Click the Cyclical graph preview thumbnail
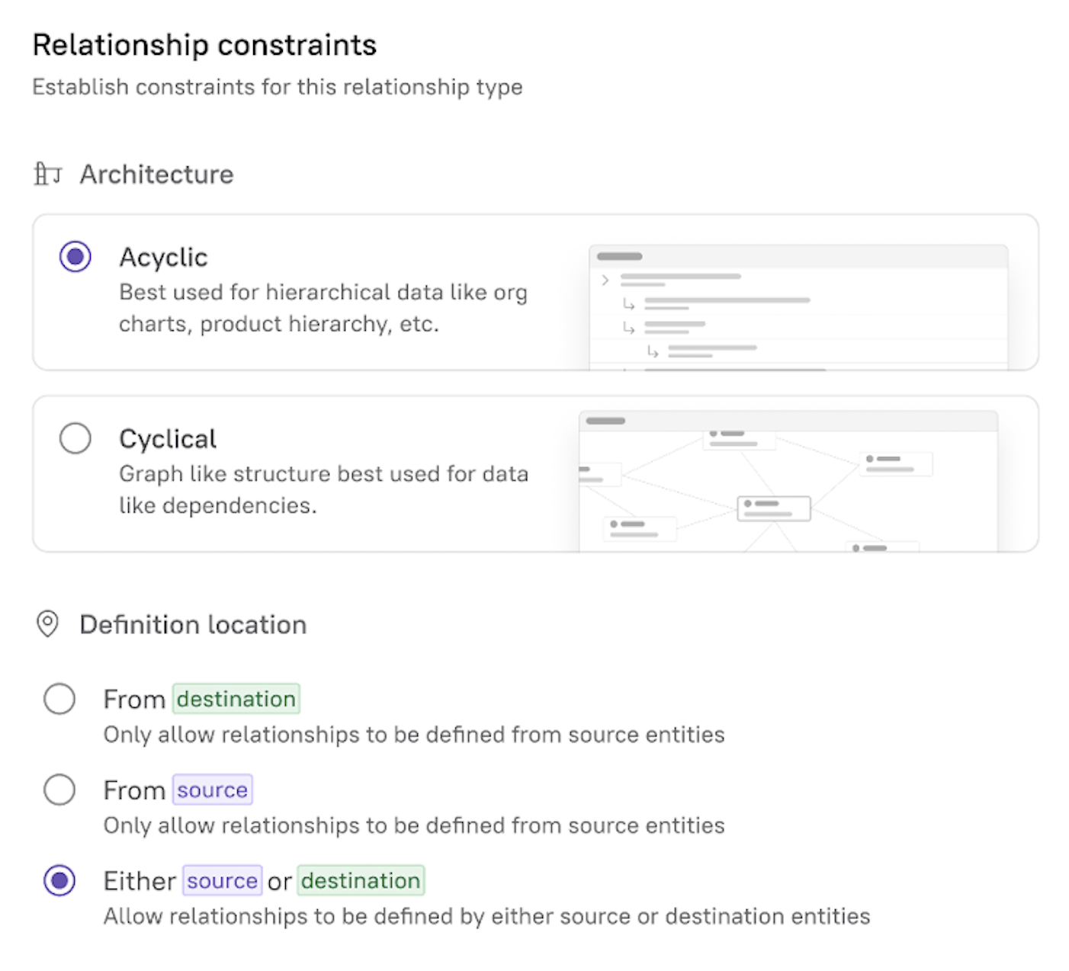Screen dimensions: 1069x971 coord(788,481)
